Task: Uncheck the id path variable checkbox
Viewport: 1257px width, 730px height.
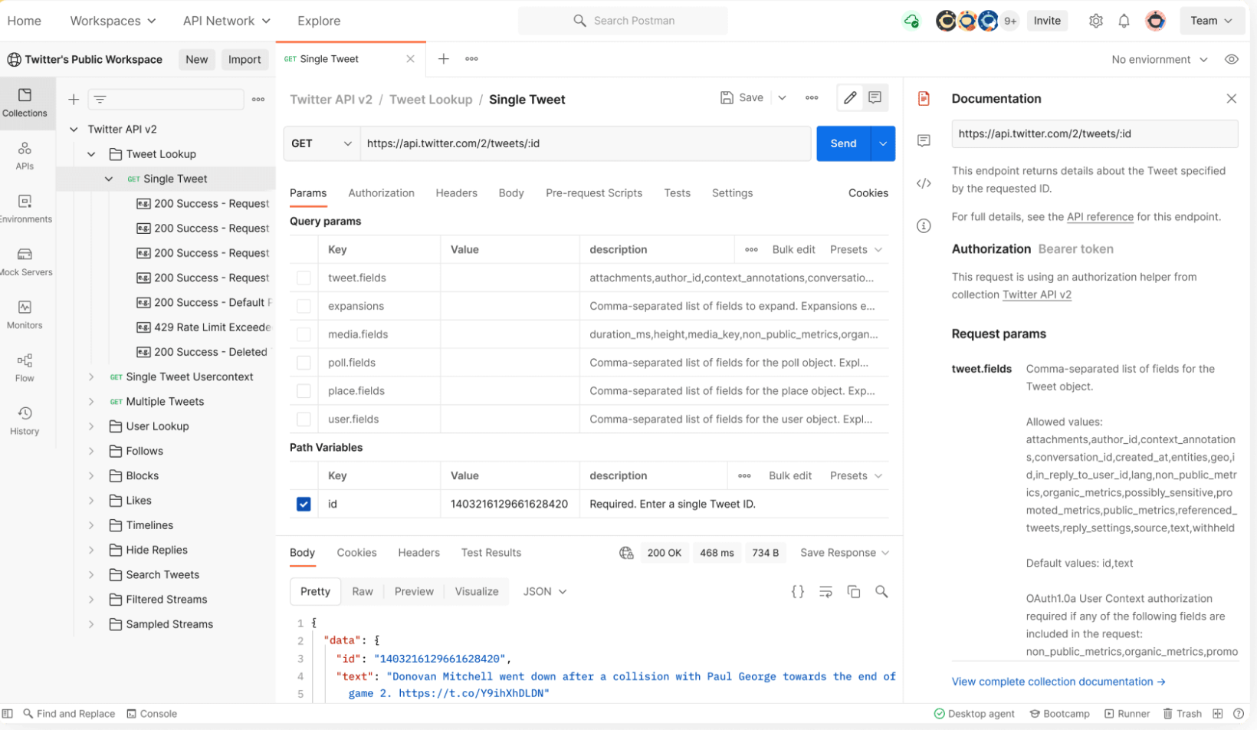Action: 304,504
